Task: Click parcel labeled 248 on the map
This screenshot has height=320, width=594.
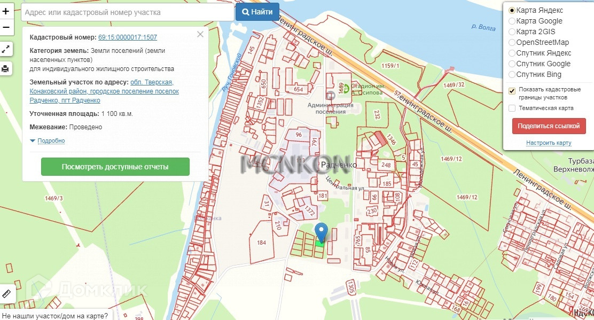Action: (x=386, y=165)
